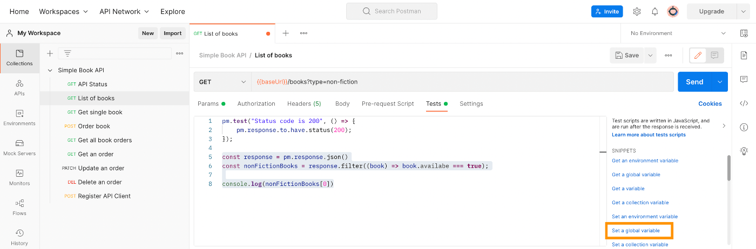This screenshot has height=249, width=756.
Task: Insert Get a collection variable snippet
Action: click(x=640, y=203)
